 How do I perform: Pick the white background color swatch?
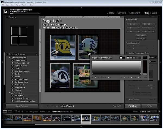pos(121,57)
